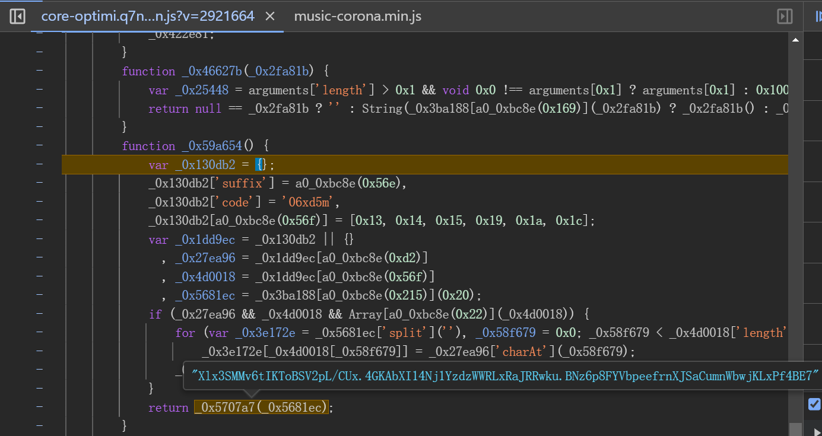The image size is (822, 436).
Task: Click gutter marker beside the return _0x5707a7 line
Action: (x=39, y=407)
